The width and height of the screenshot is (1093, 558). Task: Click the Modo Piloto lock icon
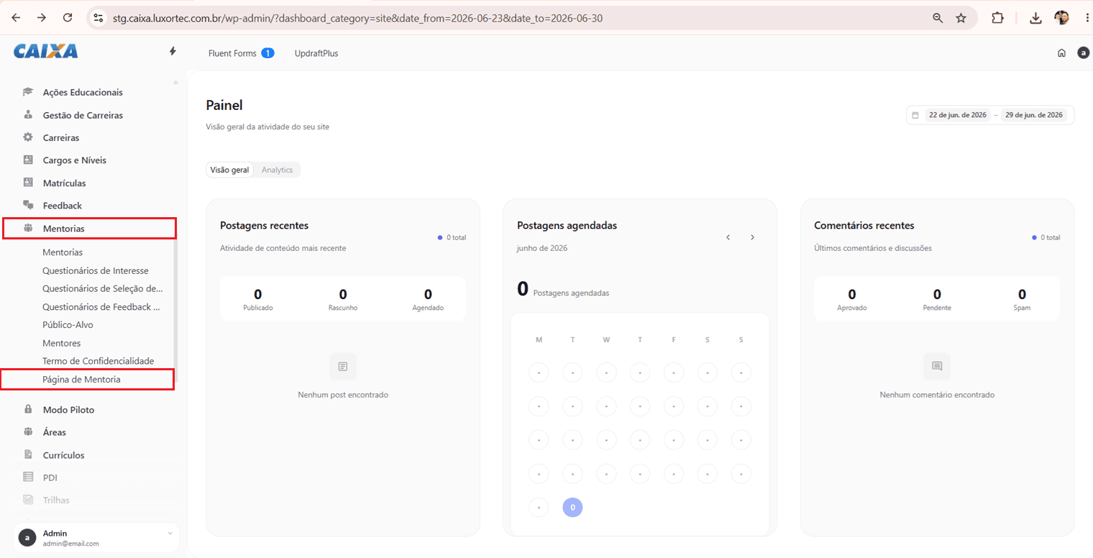point(28,409)
